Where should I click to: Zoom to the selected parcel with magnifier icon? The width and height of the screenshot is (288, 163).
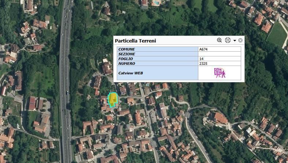(219, 40)
